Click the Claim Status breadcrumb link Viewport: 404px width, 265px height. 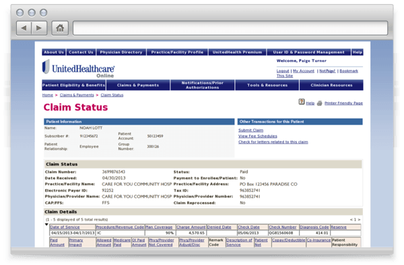(112, 96)
